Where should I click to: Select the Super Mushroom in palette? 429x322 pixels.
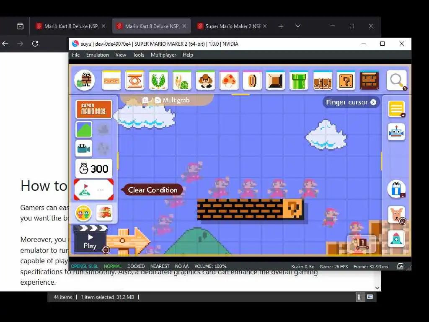point(229,80)
